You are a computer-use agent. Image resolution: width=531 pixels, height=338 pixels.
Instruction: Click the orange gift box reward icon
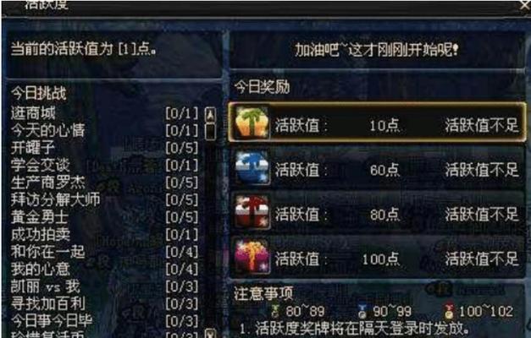click(252, 123)
